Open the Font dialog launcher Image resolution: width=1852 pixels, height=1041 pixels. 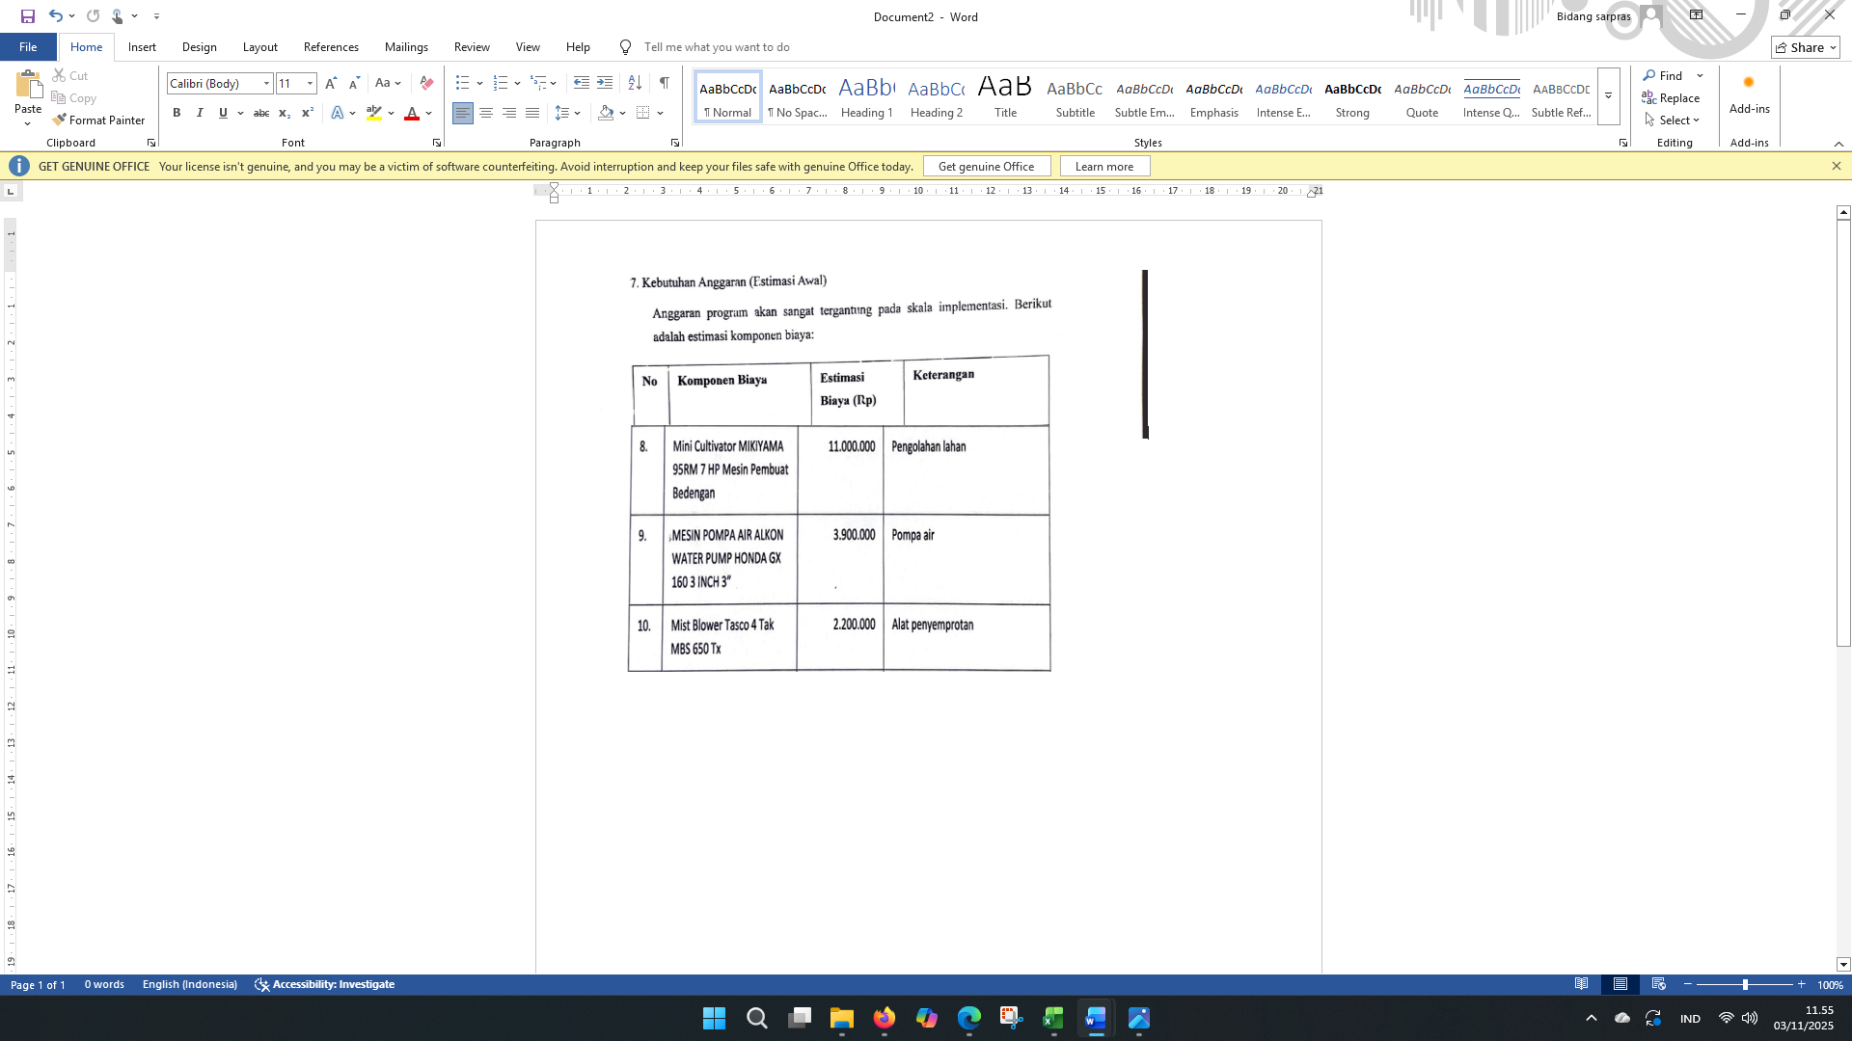tap(437, 143)
